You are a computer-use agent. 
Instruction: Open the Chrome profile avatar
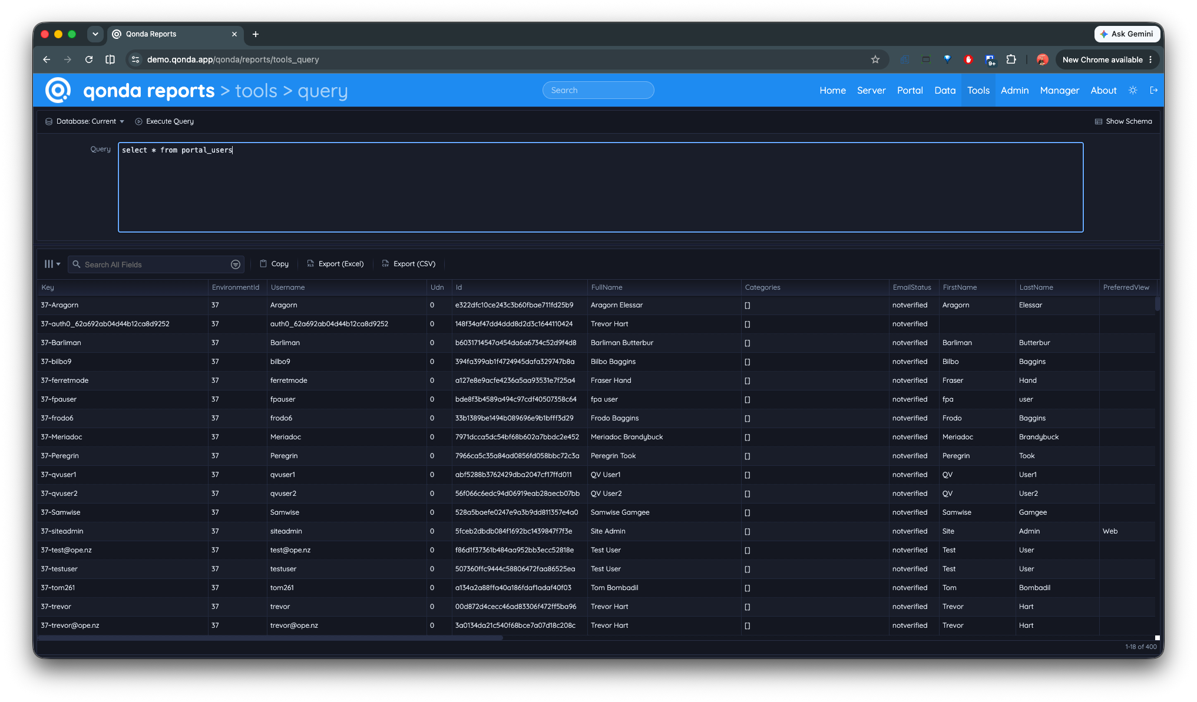pyautogui.click(x=1042, y=59)
